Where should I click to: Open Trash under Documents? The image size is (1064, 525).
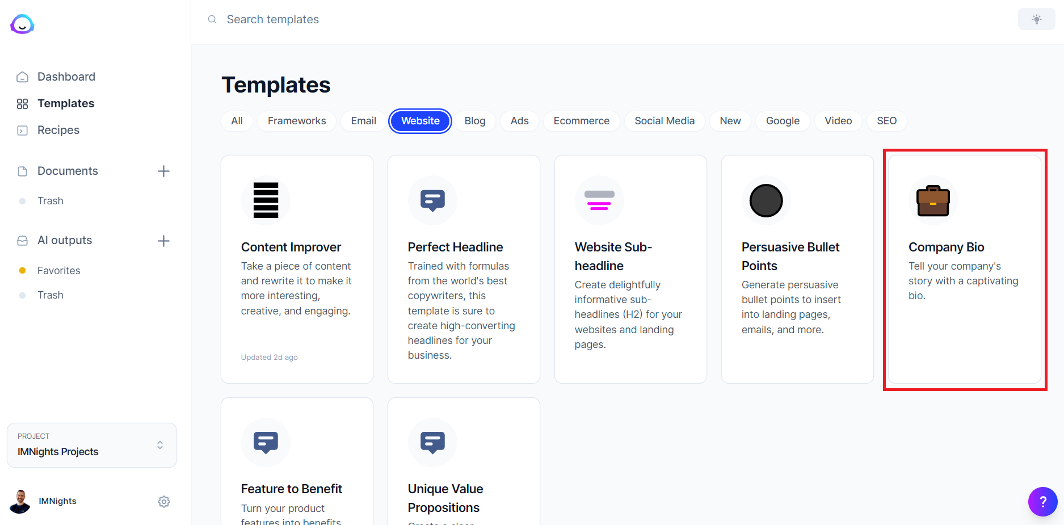(51, 201)
